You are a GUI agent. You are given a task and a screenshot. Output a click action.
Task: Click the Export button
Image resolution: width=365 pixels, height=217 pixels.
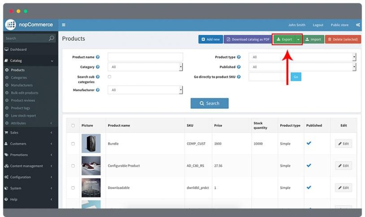click(x=284, y=39)
